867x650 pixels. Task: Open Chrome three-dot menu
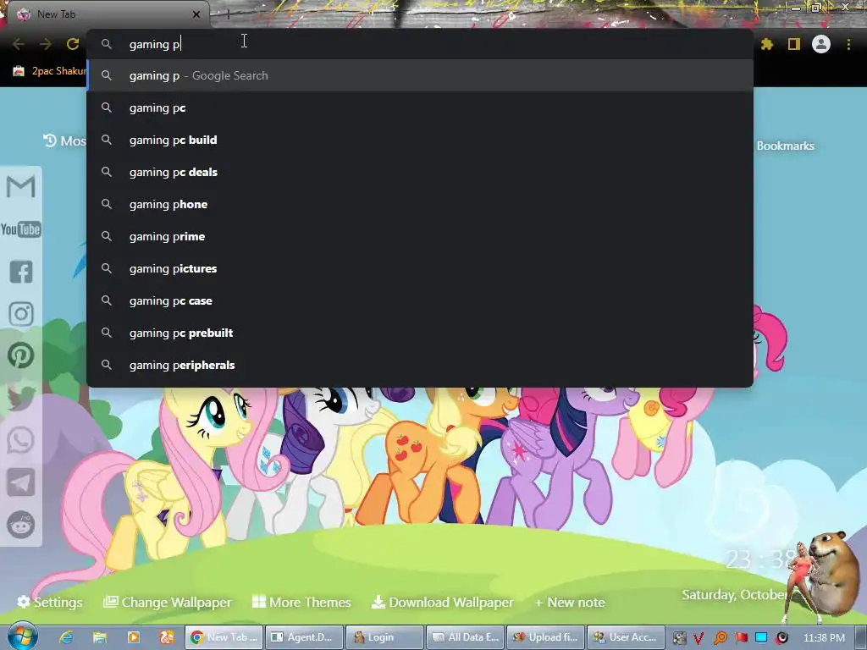(848, 44)
